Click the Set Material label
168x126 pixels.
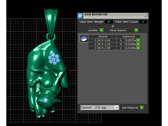click(130, 108)
